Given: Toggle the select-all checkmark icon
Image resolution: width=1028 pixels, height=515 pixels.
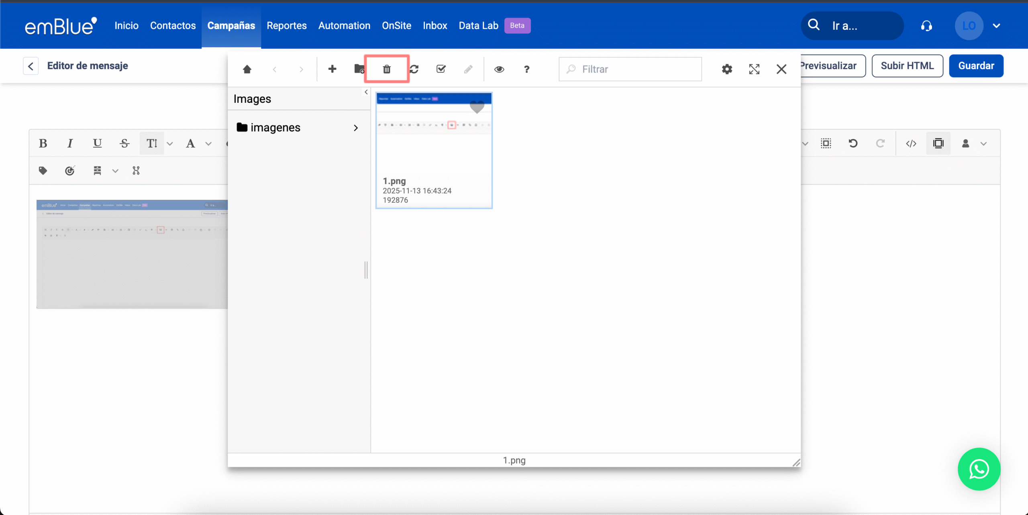Looking at the screenshot, I should click(x=441, y=69).
